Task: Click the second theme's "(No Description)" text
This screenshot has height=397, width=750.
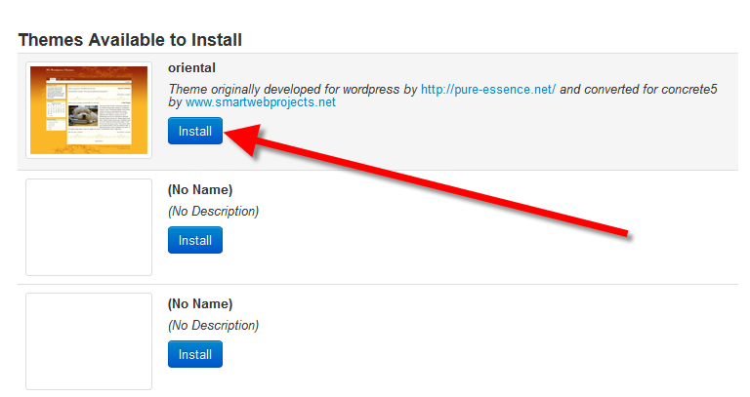Action: [213, 211]
